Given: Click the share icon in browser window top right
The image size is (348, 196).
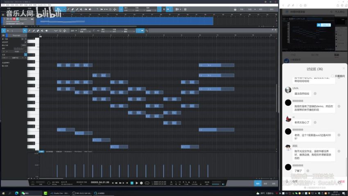Looking at the screenshot, I should (x=338, y=6).
